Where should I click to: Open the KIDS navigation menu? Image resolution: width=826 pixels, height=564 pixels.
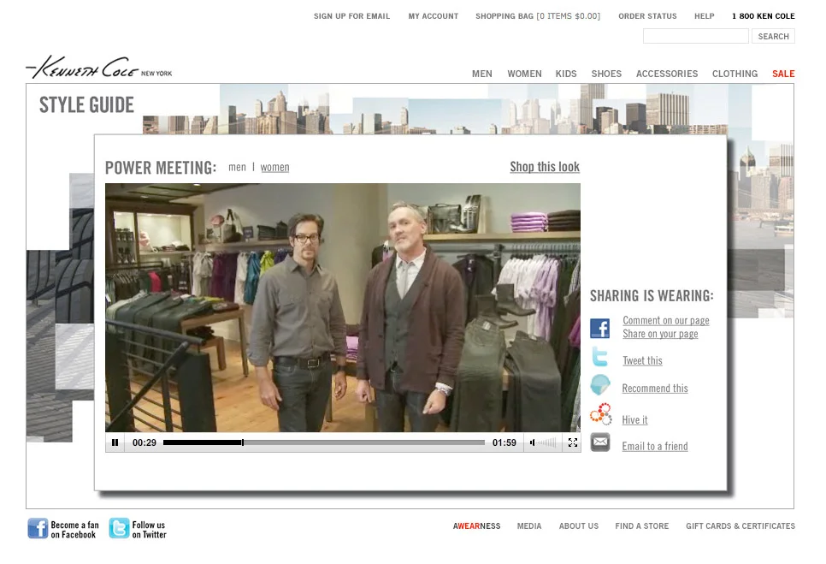pos(566,74)
